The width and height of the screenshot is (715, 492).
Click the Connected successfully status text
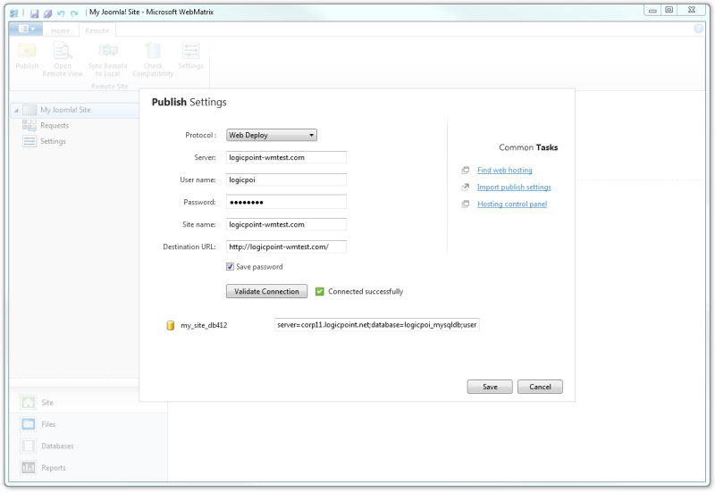point(366,292)
